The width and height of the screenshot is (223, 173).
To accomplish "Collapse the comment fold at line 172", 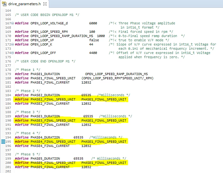I will (x=12, y=44).
